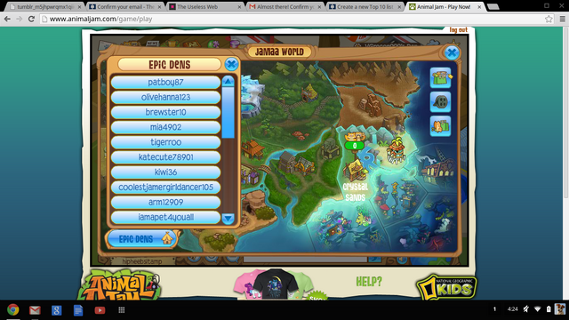The image size is (569, 320).
Task: Click the user avatar in the tray
Action: tap(560, 309)
